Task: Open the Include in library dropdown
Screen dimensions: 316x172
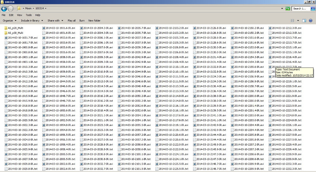Action: tap(31, 21)
